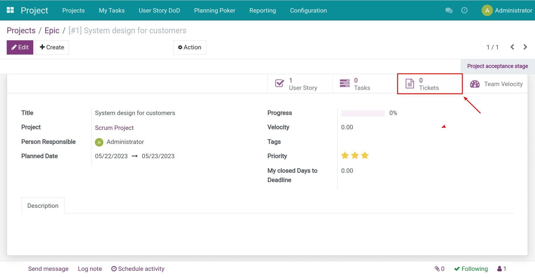Open the activities clock icon
The width and height of the screenshot is (535, 277).
(464, 10)
